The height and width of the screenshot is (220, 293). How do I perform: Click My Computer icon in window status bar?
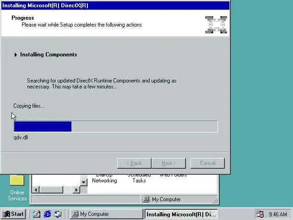[x=146, y=199]
